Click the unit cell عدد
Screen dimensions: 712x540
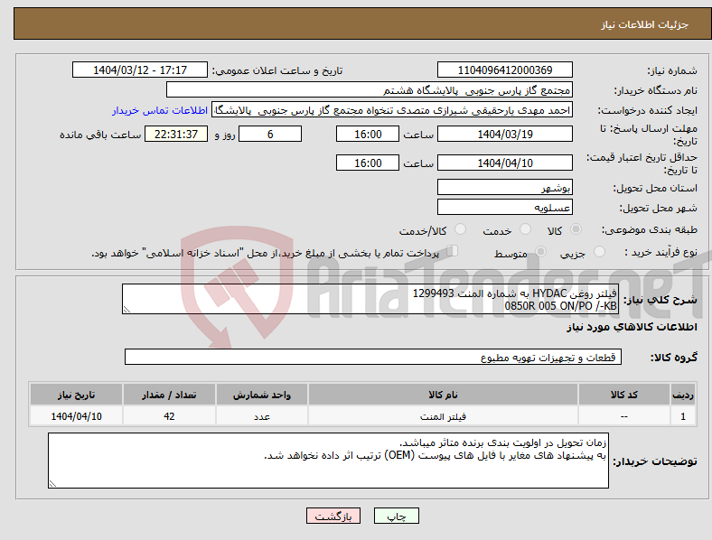coord(262,416)
